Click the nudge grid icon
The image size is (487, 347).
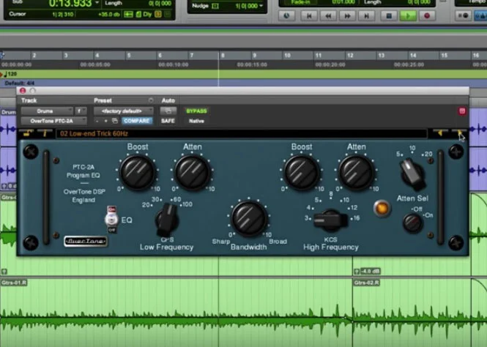click(215, 6)
